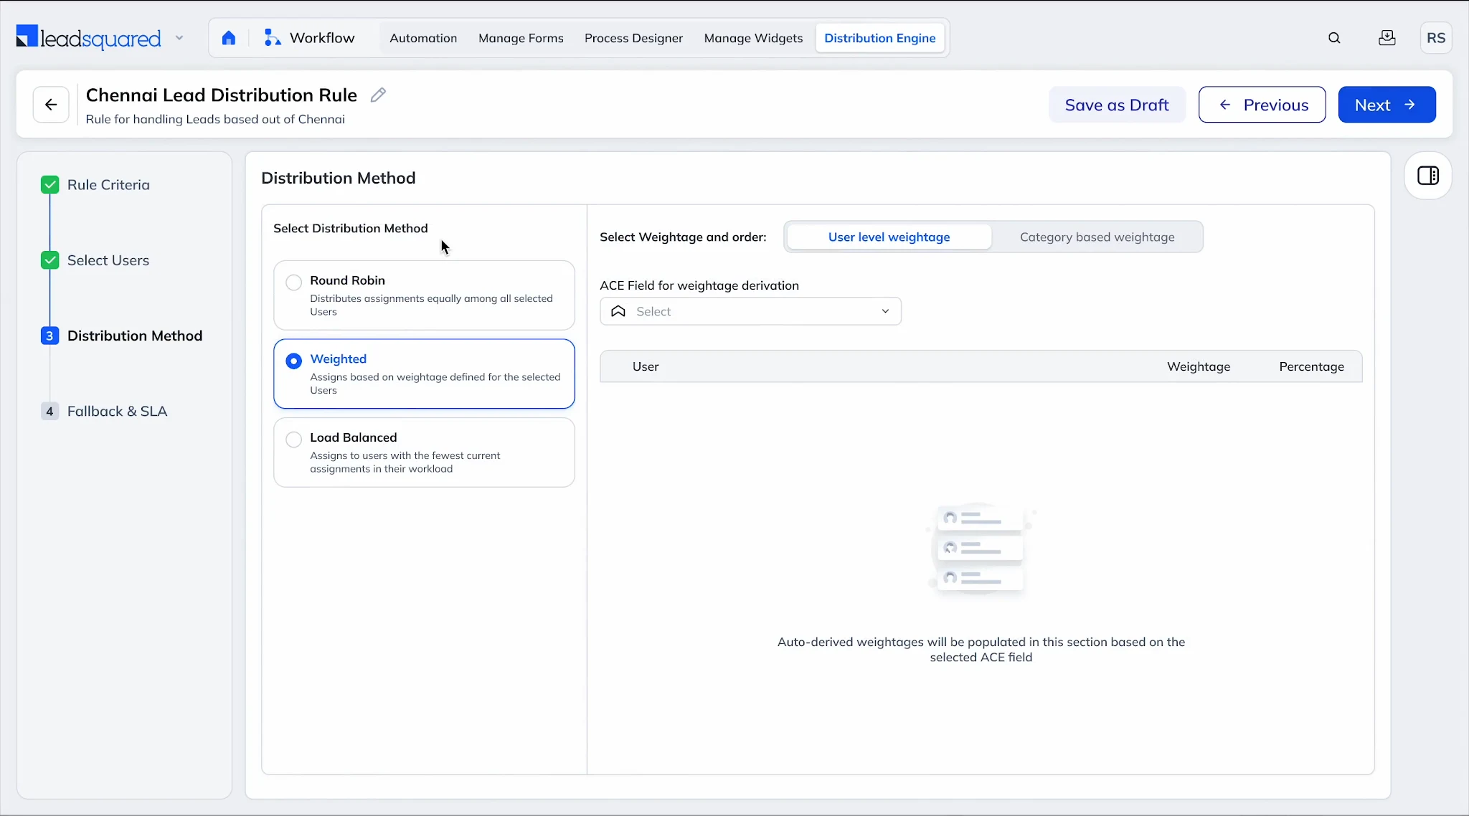Open the Process Designer tab
The height and width of the screenshot is (816, 1469).
point(633,38)
